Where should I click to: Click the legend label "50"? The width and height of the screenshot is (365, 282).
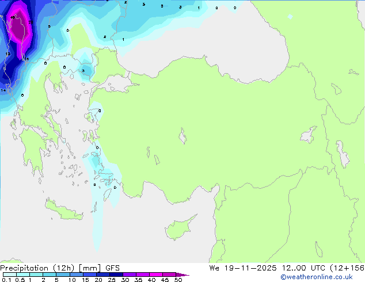[178, 280]
